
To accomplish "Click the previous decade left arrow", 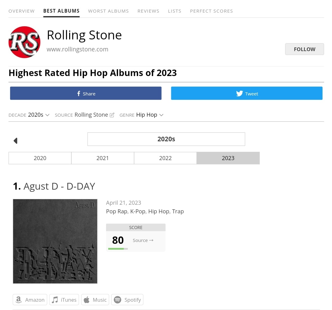I will 15,141.
